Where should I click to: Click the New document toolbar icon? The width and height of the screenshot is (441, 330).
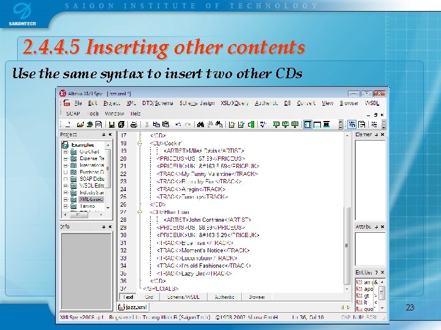point(67,124)
